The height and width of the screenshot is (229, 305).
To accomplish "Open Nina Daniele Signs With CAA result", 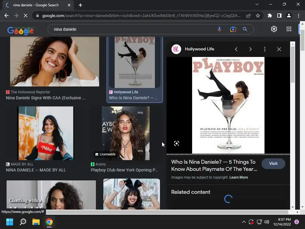I will (x=46, y=98).
